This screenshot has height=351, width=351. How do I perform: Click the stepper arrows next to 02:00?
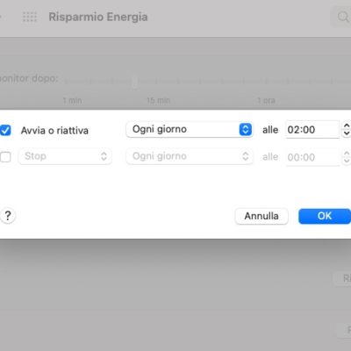[x=347, y=129]
